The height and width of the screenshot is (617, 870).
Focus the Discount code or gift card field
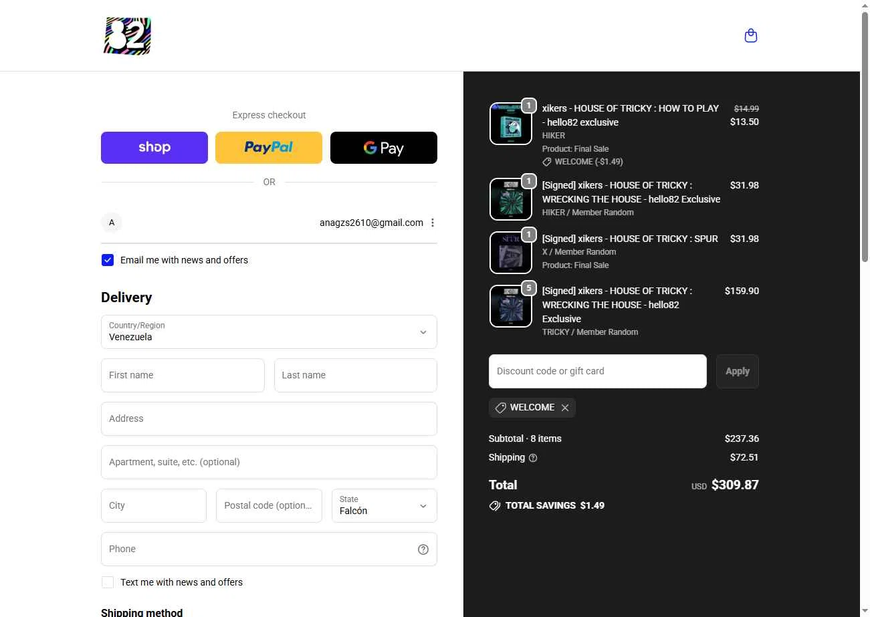pos(598,372)
